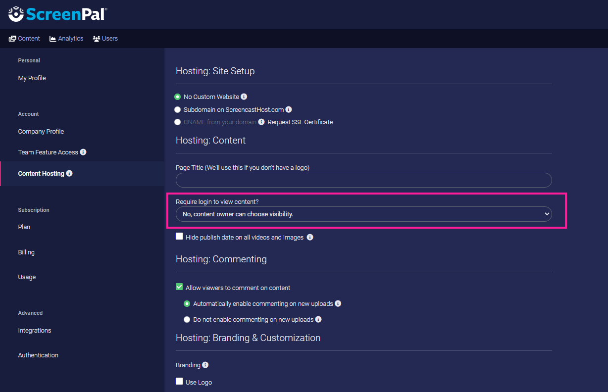
Task: Click the Require login to view content label
Action: coord(217,202)
